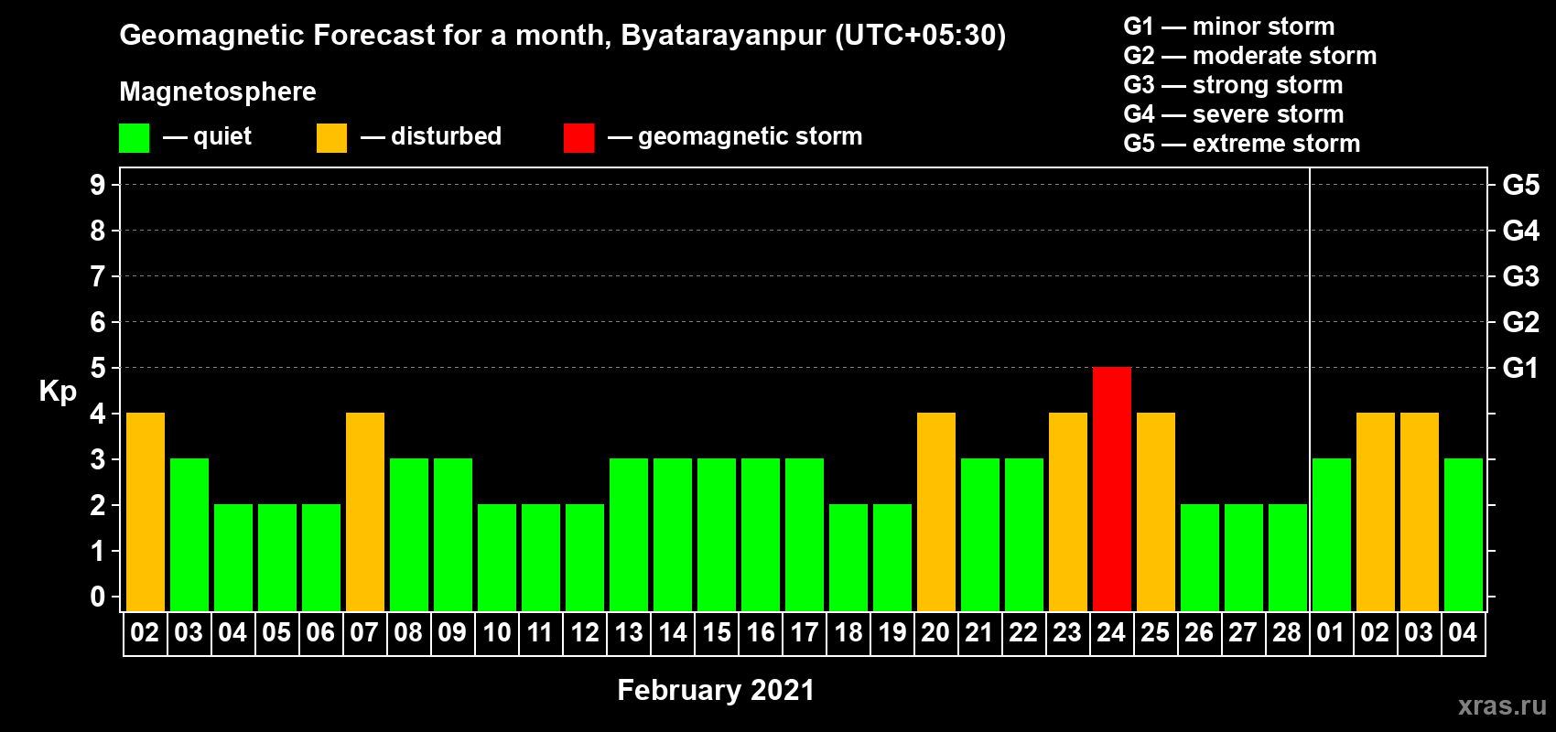Click the G1 label on right axis
The width and height of the screenshot is (1556, 732).
point(1520,368)
